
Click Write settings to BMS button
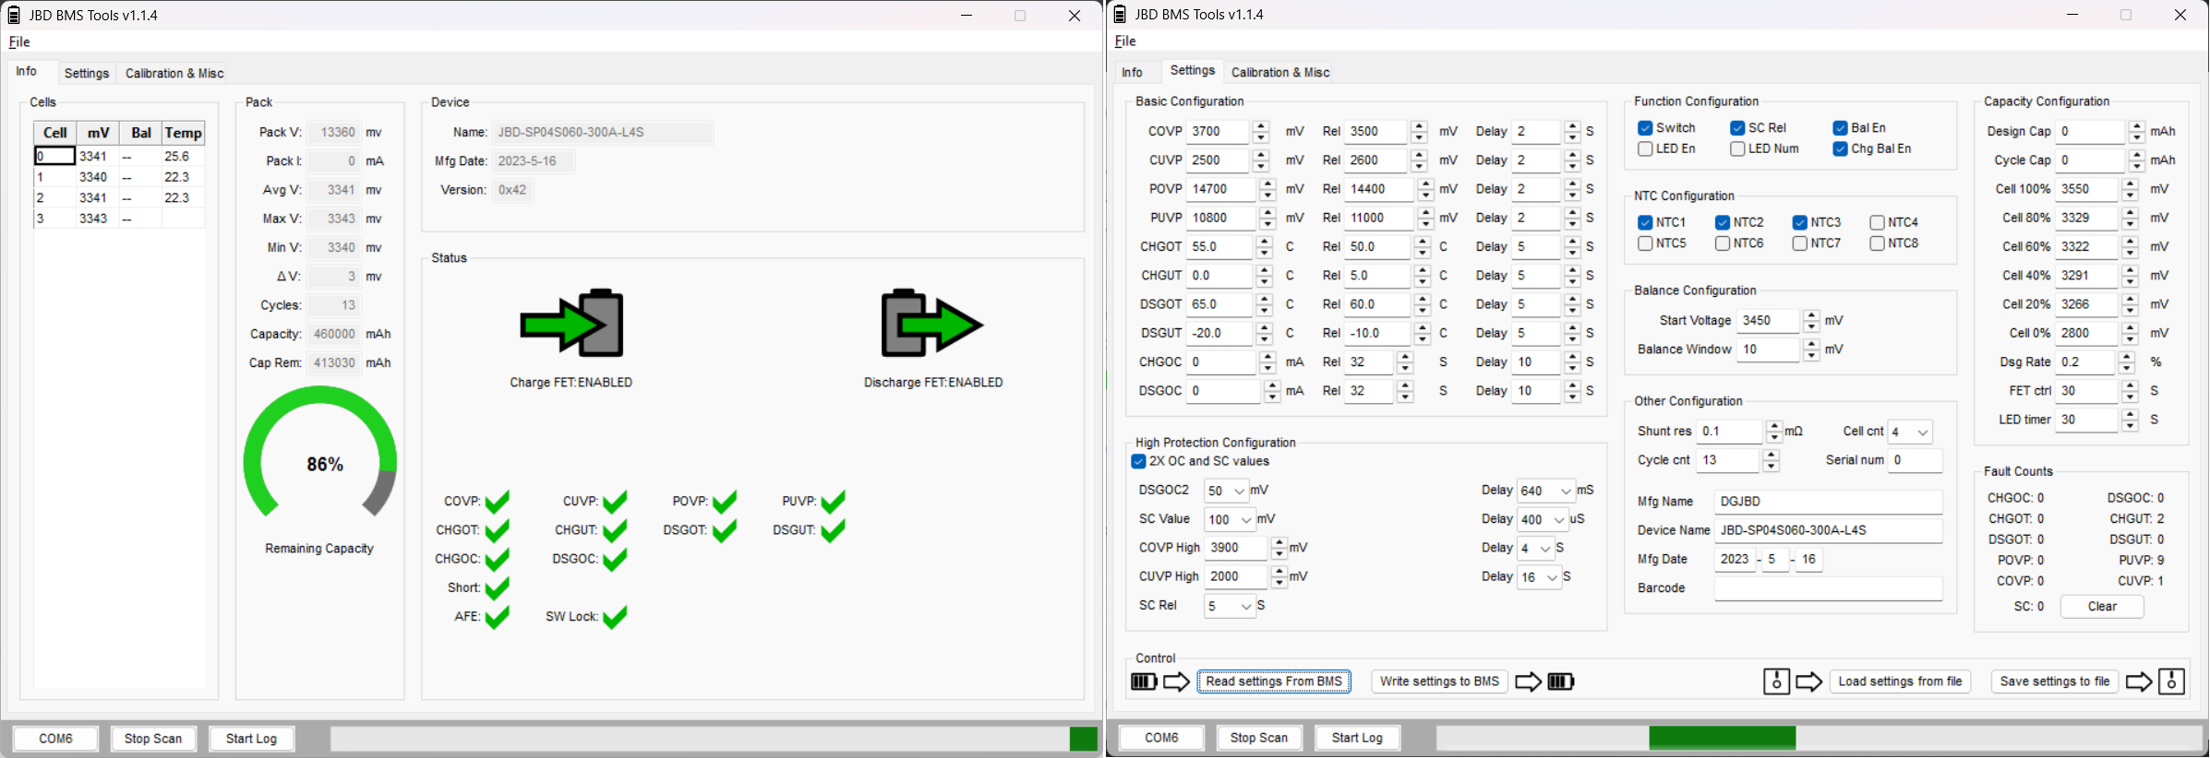pos(1439,681)
